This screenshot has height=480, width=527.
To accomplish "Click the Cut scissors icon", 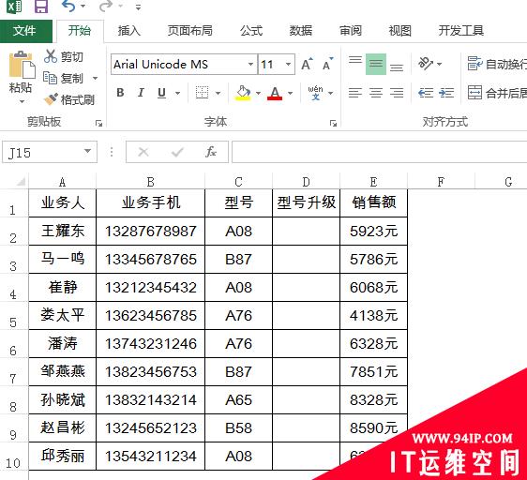I will click(51, 56).
